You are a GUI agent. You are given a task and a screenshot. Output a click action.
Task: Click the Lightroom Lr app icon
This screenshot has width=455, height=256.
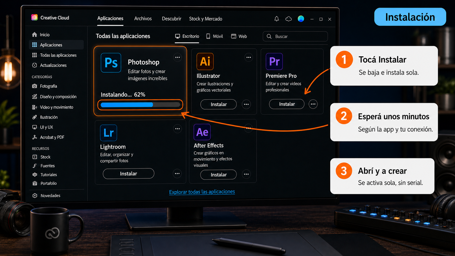pos(109,133)
